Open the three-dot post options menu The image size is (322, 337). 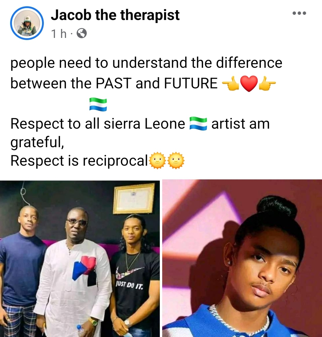299,13
